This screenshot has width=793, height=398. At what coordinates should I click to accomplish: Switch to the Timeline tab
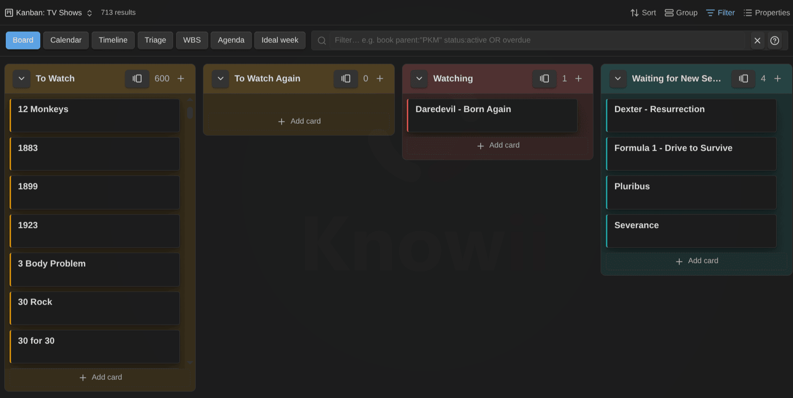click(x=113, y=40)
